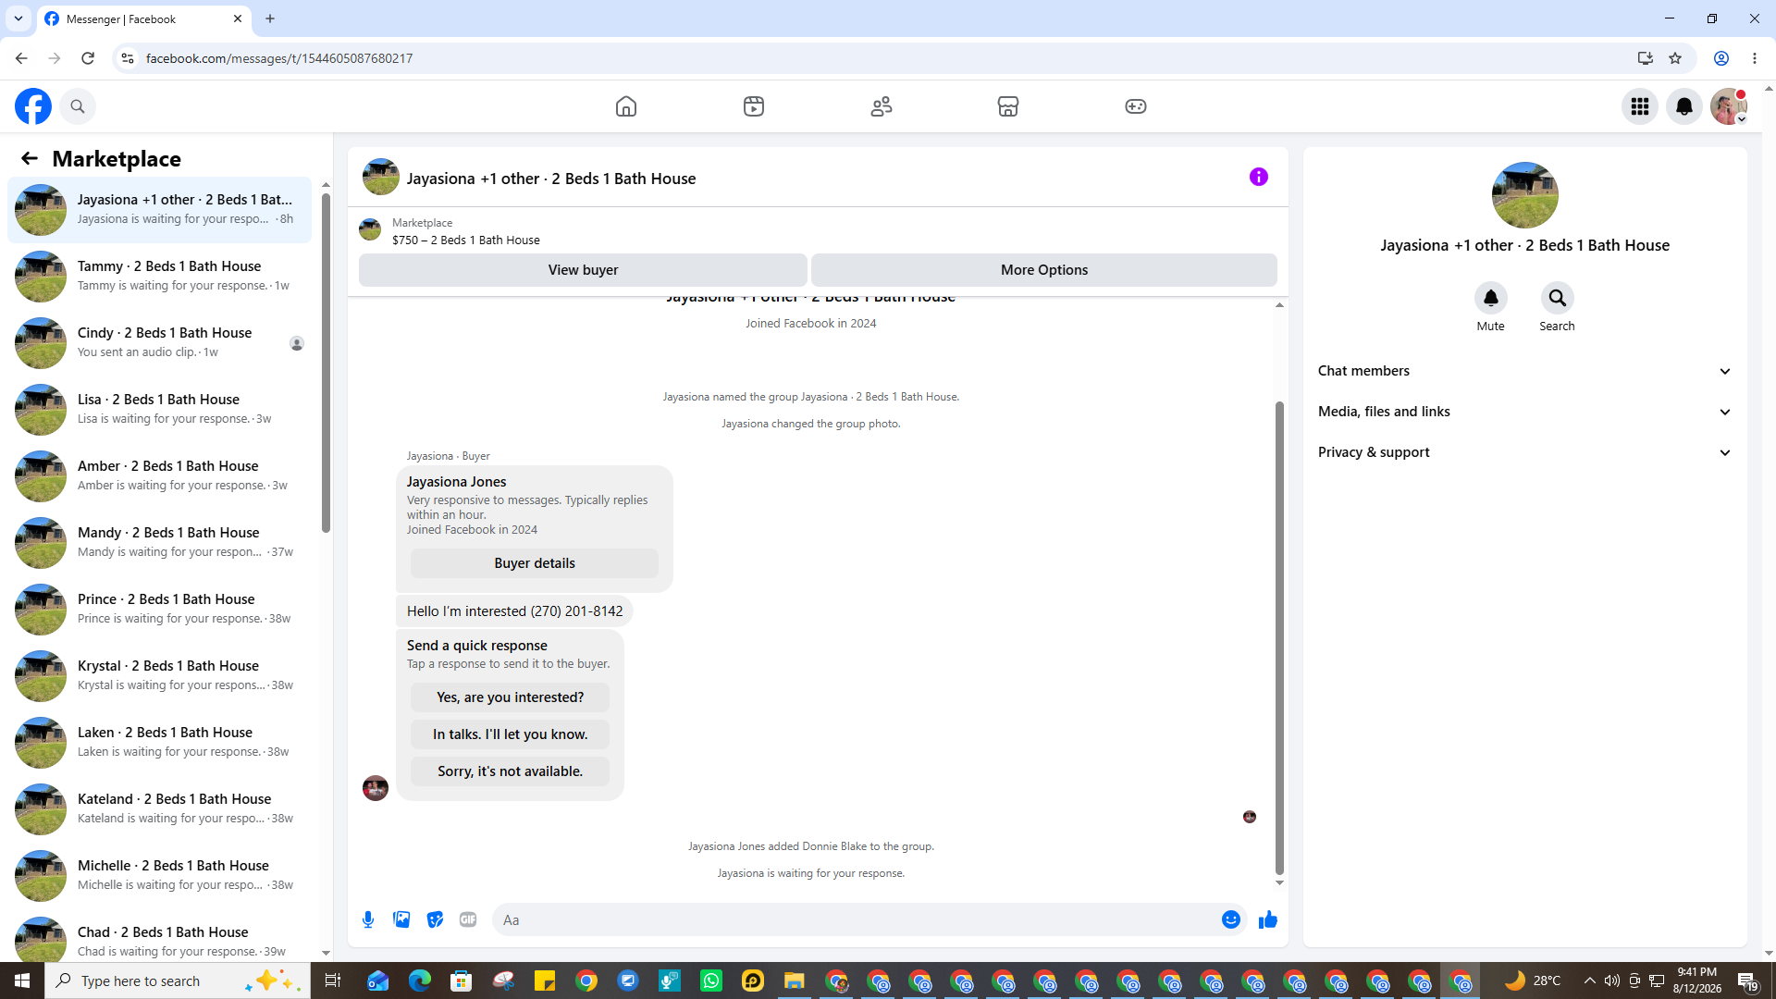This screenshot has width=1776, height=999.
Task: Open the notifications bell
Action: [1684, 106]
